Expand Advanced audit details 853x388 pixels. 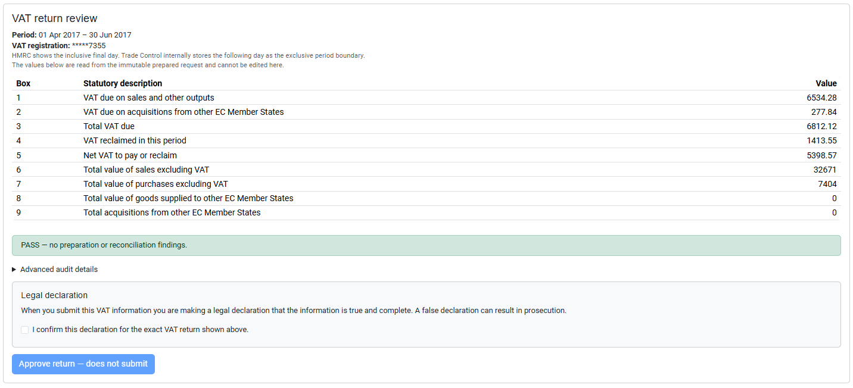tap(55, 270)
